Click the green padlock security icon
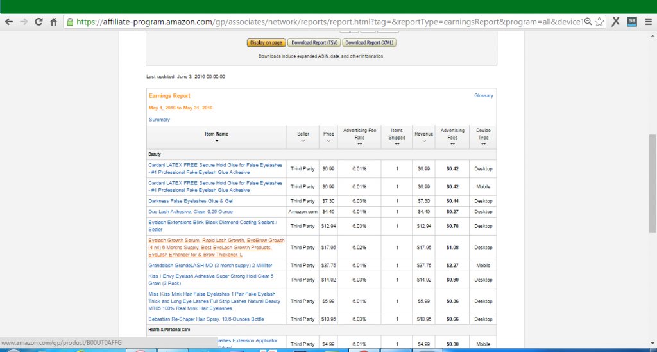Viewport: 657px width, 352px height. (70, 22)
